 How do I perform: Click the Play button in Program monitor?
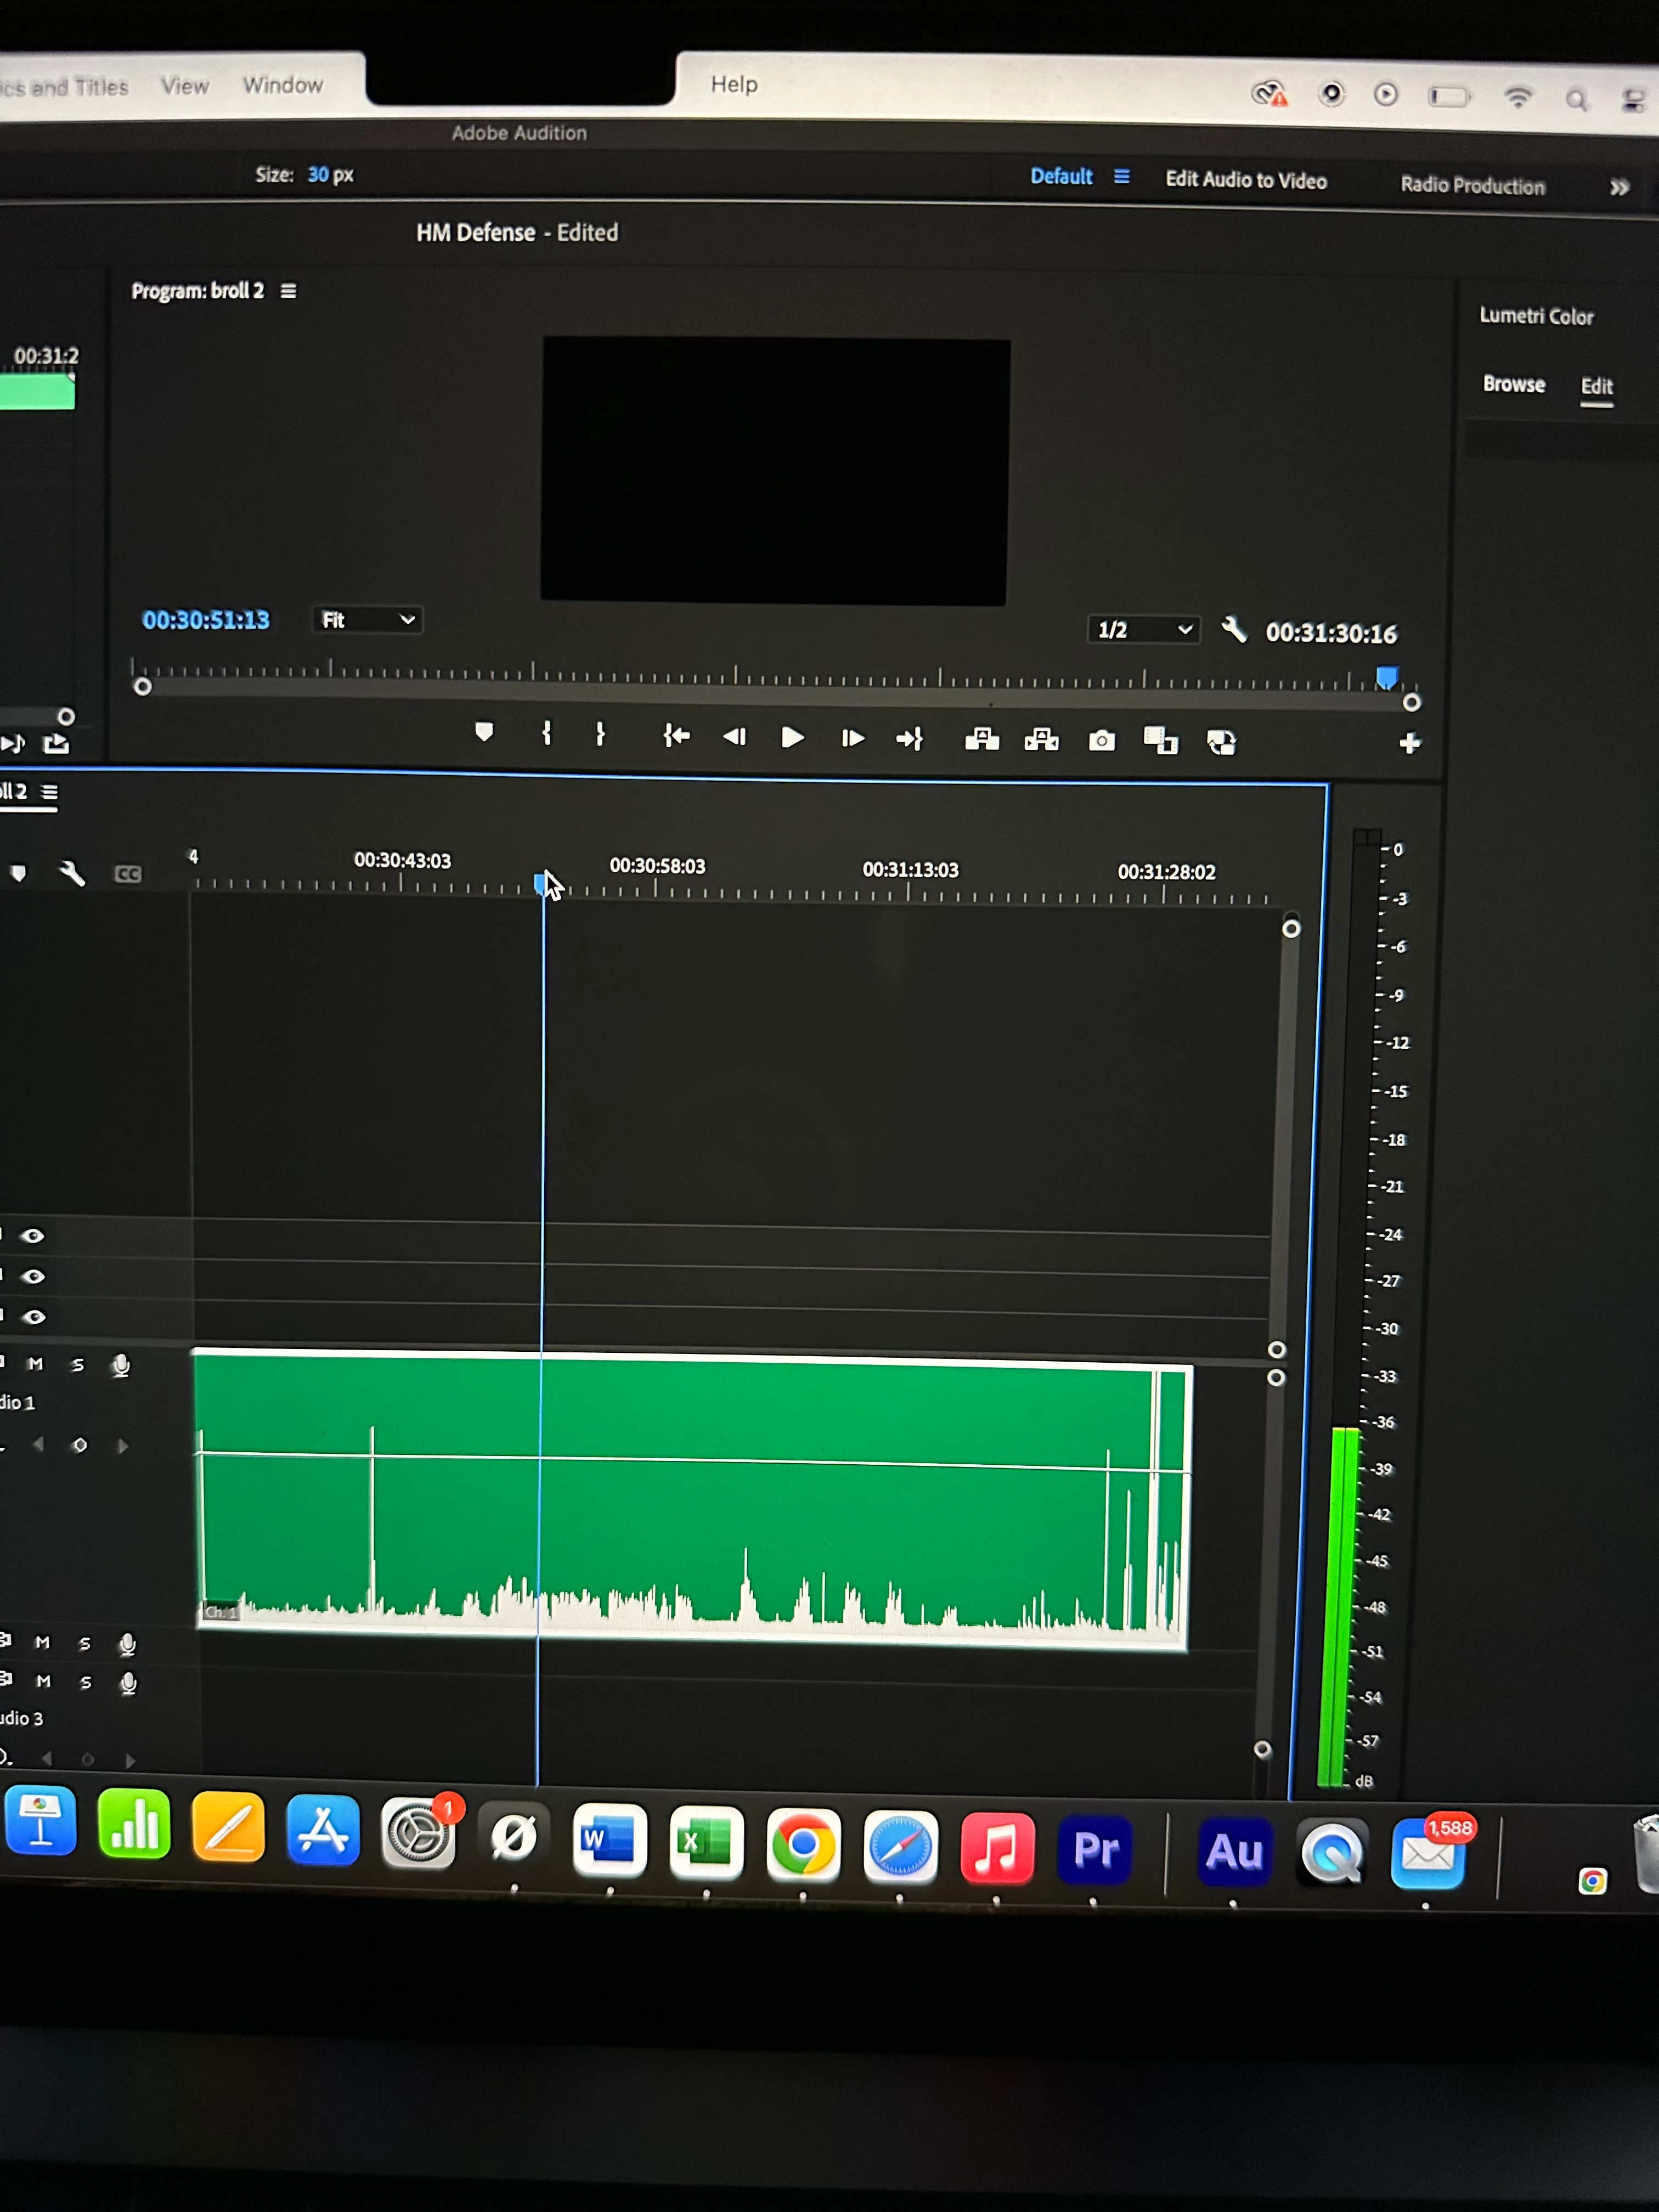[x=792, y=738]
